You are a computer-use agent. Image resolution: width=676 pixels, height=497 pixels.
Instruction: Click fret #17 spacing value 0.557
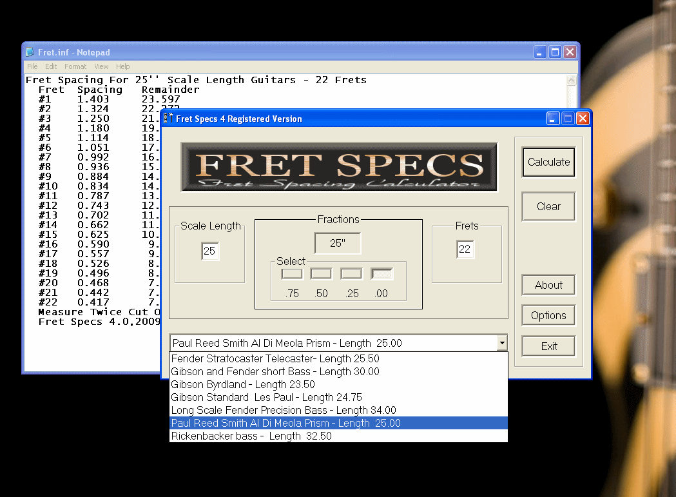[93, 254]
